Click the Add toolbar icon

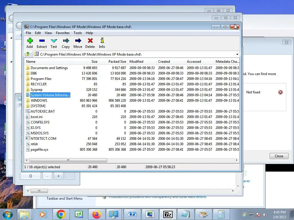click(30, 41)
